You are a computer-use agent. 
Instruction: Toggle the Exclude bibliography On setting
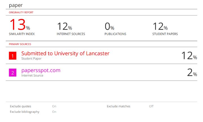click(x=54, y=112)
